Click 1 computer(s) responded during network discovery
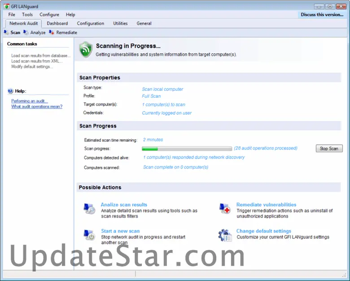Image resolution: width=350 pixels, height=281 pixels. pyautogui.click(x=194, y=157)
